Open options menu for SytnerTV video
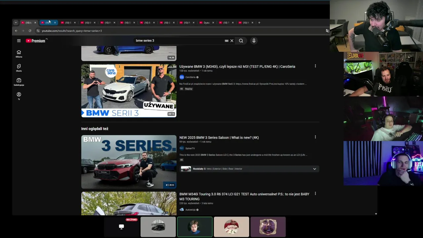 315,137
